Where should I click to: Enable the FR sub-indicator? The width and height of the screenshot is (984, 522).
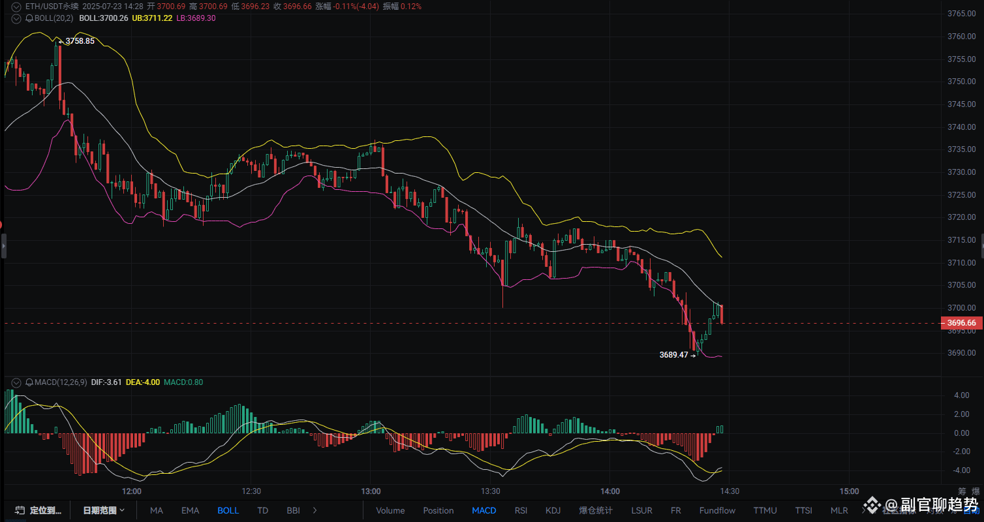point(676,510)
